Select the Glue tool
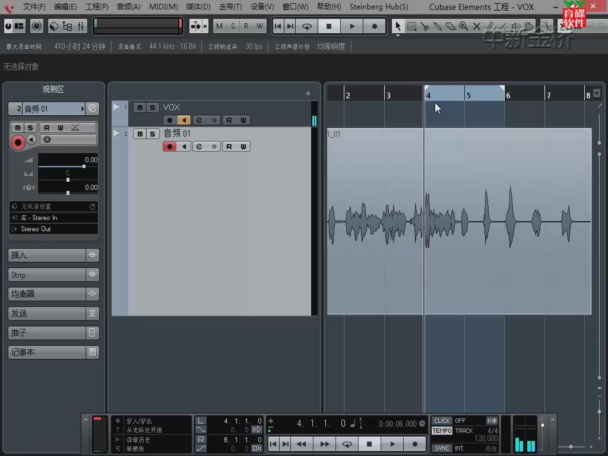 pyautogui.click(x=438, y=26)
